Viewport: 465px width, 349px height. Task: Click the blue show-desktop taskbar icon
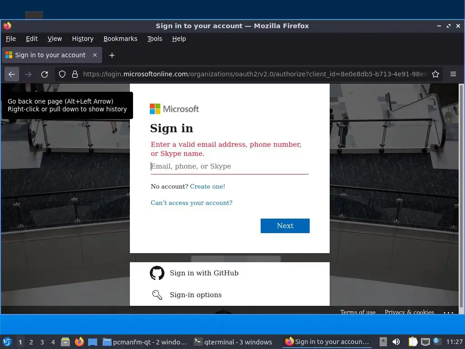(93, 342)
